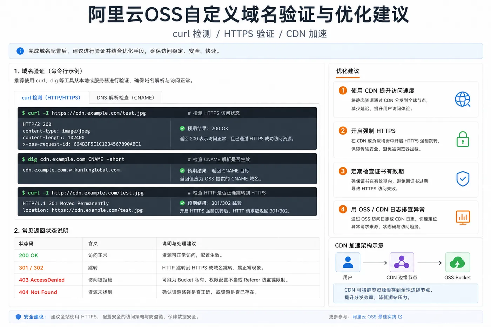Click orange number 4 badge
This screenshot has width=491, height=327.
(x=343, y=209)
